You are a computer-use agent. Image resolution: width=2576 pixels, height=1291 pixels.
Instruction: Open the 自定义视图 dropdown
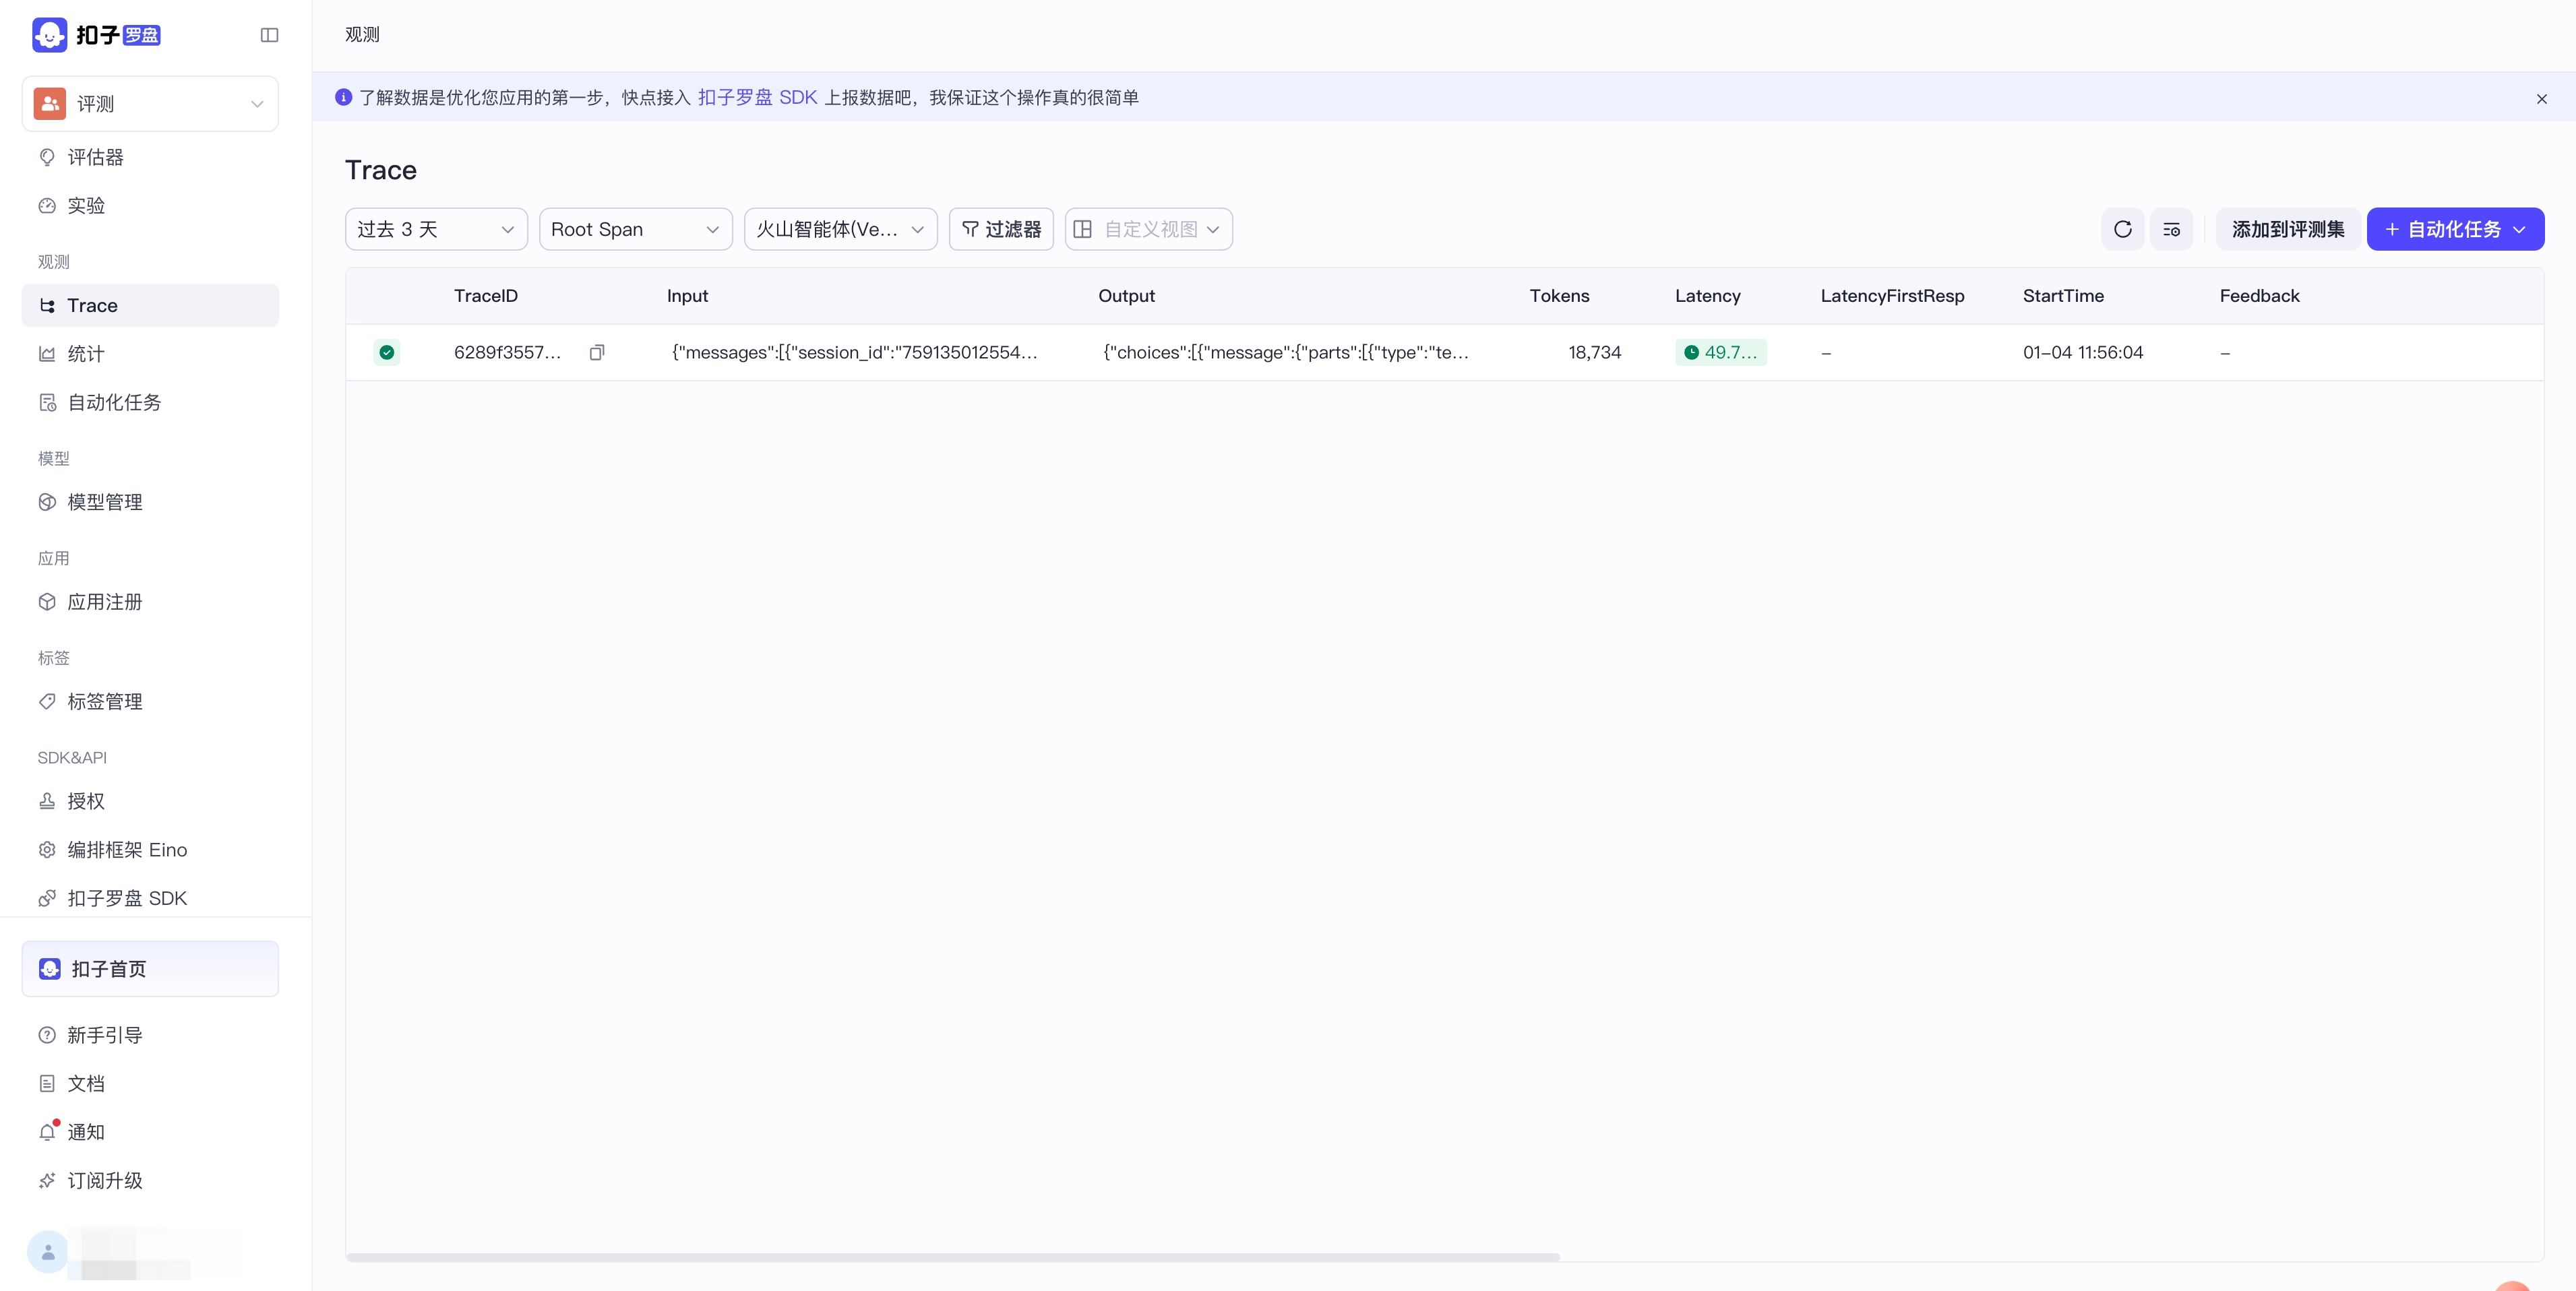click(1148, 229)
